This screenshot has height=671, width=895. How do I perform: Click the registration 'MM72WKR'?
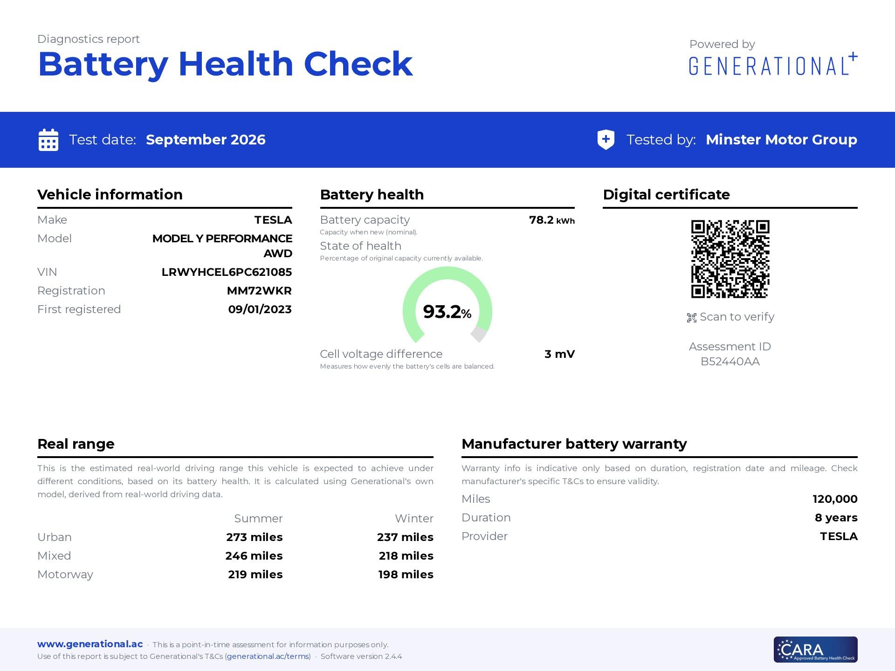(x=259, y=291)
